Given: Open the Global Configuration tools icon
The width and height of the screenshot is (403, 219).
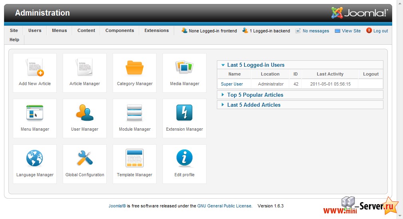Looking at the screenshot, I should pyautogui.click(x=85, y=158).
